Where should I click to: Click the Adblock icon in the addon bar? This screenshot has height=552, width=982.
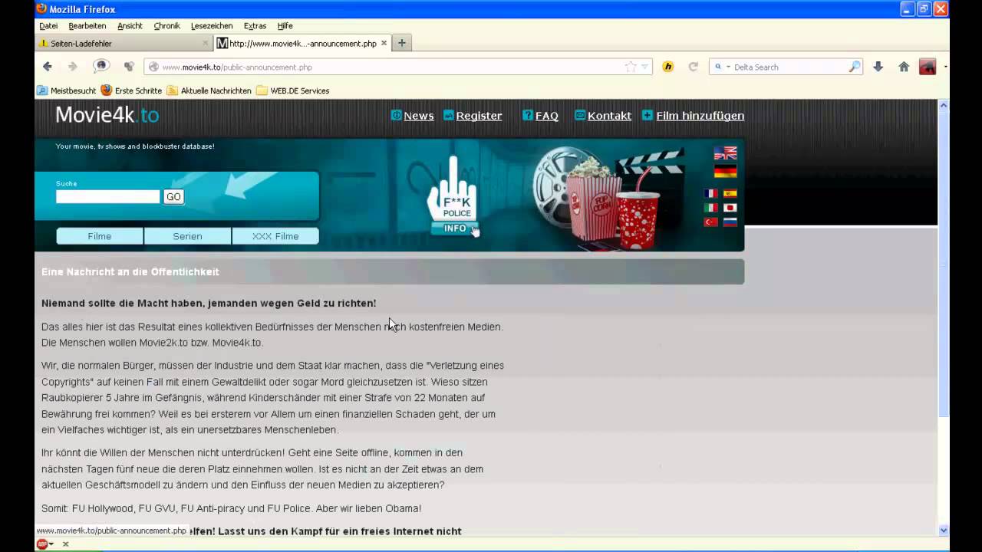tap(43, 544)
